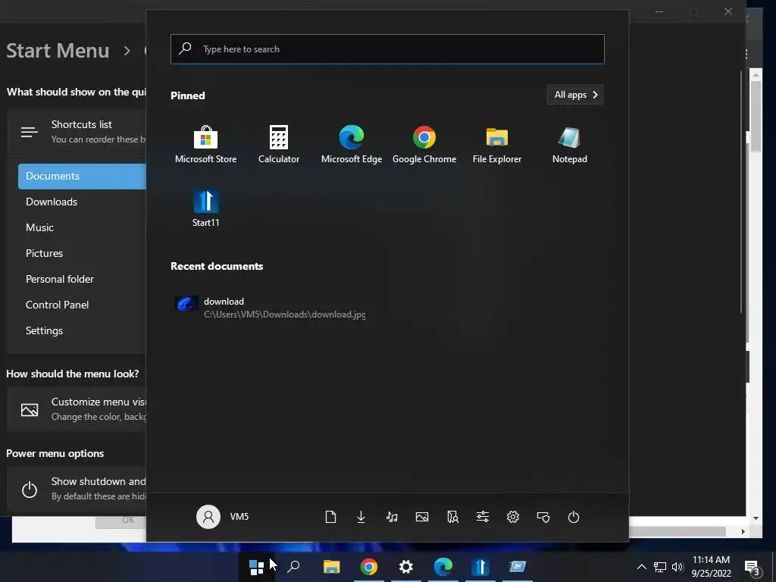This screenshot has height=582, width=776.
Task: Click the scroll down arrow in background window
Action: (x=756, y=518)
